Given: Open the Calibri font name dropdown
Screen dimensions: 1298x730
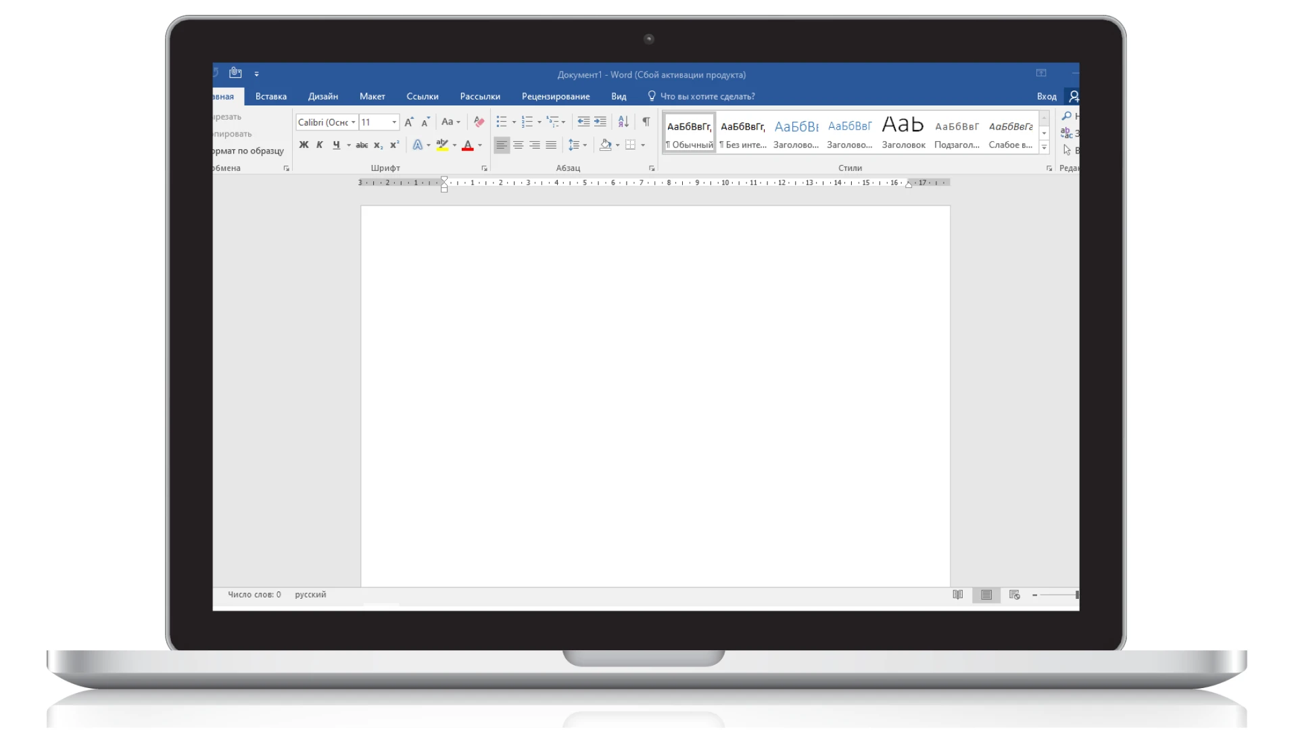Looking at the screenshot, I should [353, 122].
